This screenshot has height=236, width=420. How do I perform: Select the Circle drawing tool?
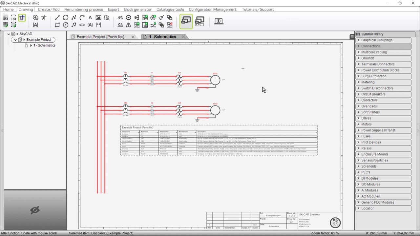coord(66,17)
